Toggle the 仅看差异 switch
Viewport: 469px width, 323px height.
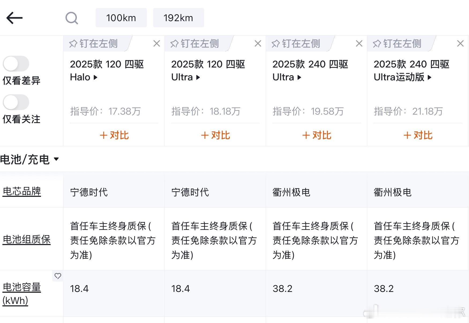point(16,64)
